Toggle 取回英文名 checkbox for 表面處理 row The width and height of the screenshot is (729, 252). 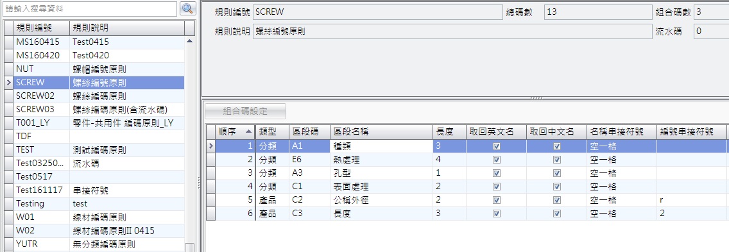click(497, 187)
